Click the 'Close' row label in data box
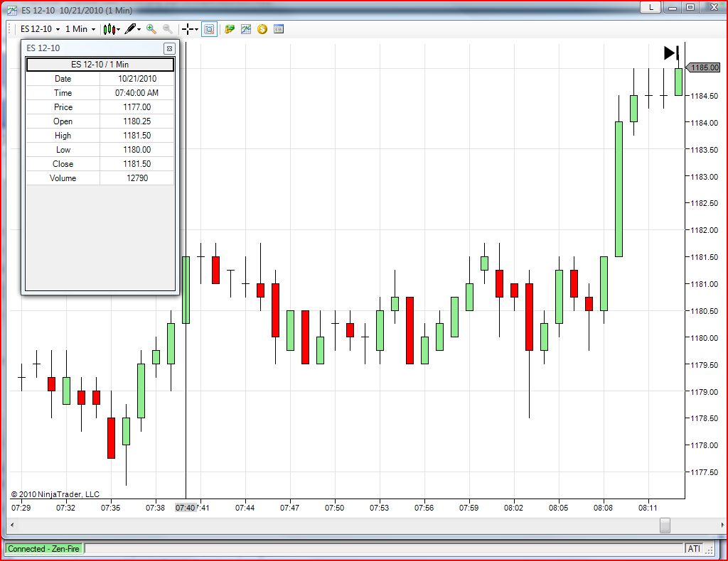The height and width of the screenshot is (561, 728). [63, 163]
